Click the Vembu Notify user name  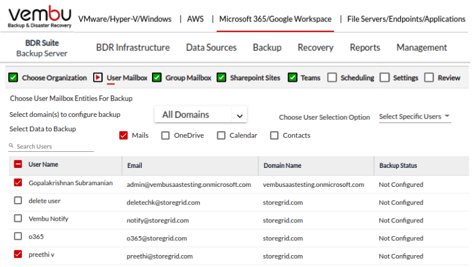coord(49,219)
